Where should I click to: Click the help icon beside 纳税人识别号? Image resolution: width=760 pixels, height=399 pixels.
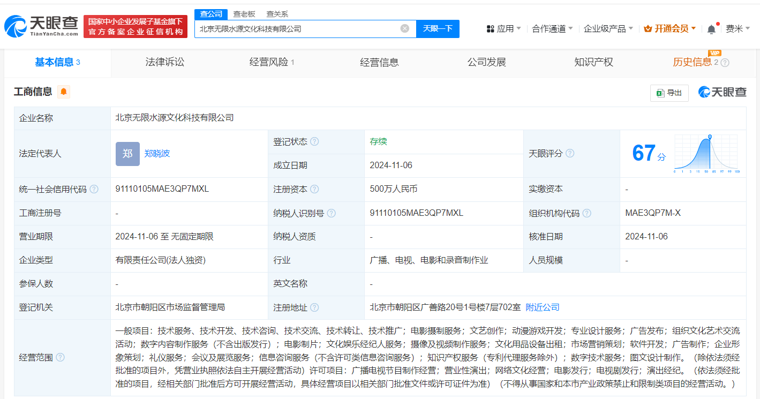point(330,213)
